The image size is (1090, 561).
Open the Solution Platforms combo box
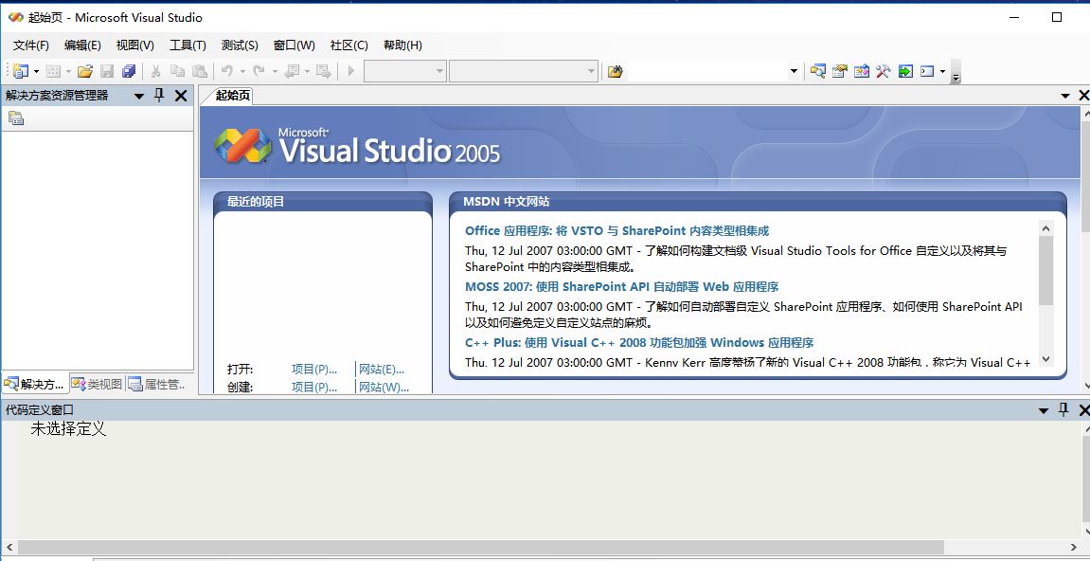pyautogui.click(x=524, y=71)
